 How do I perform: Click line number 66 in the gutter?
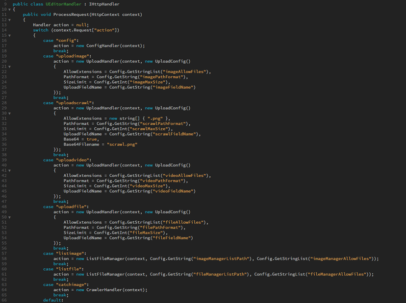(4, 300)
